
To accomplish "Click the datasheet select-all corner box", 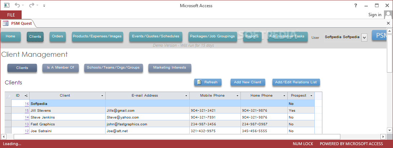I will (x=8, y=96).
